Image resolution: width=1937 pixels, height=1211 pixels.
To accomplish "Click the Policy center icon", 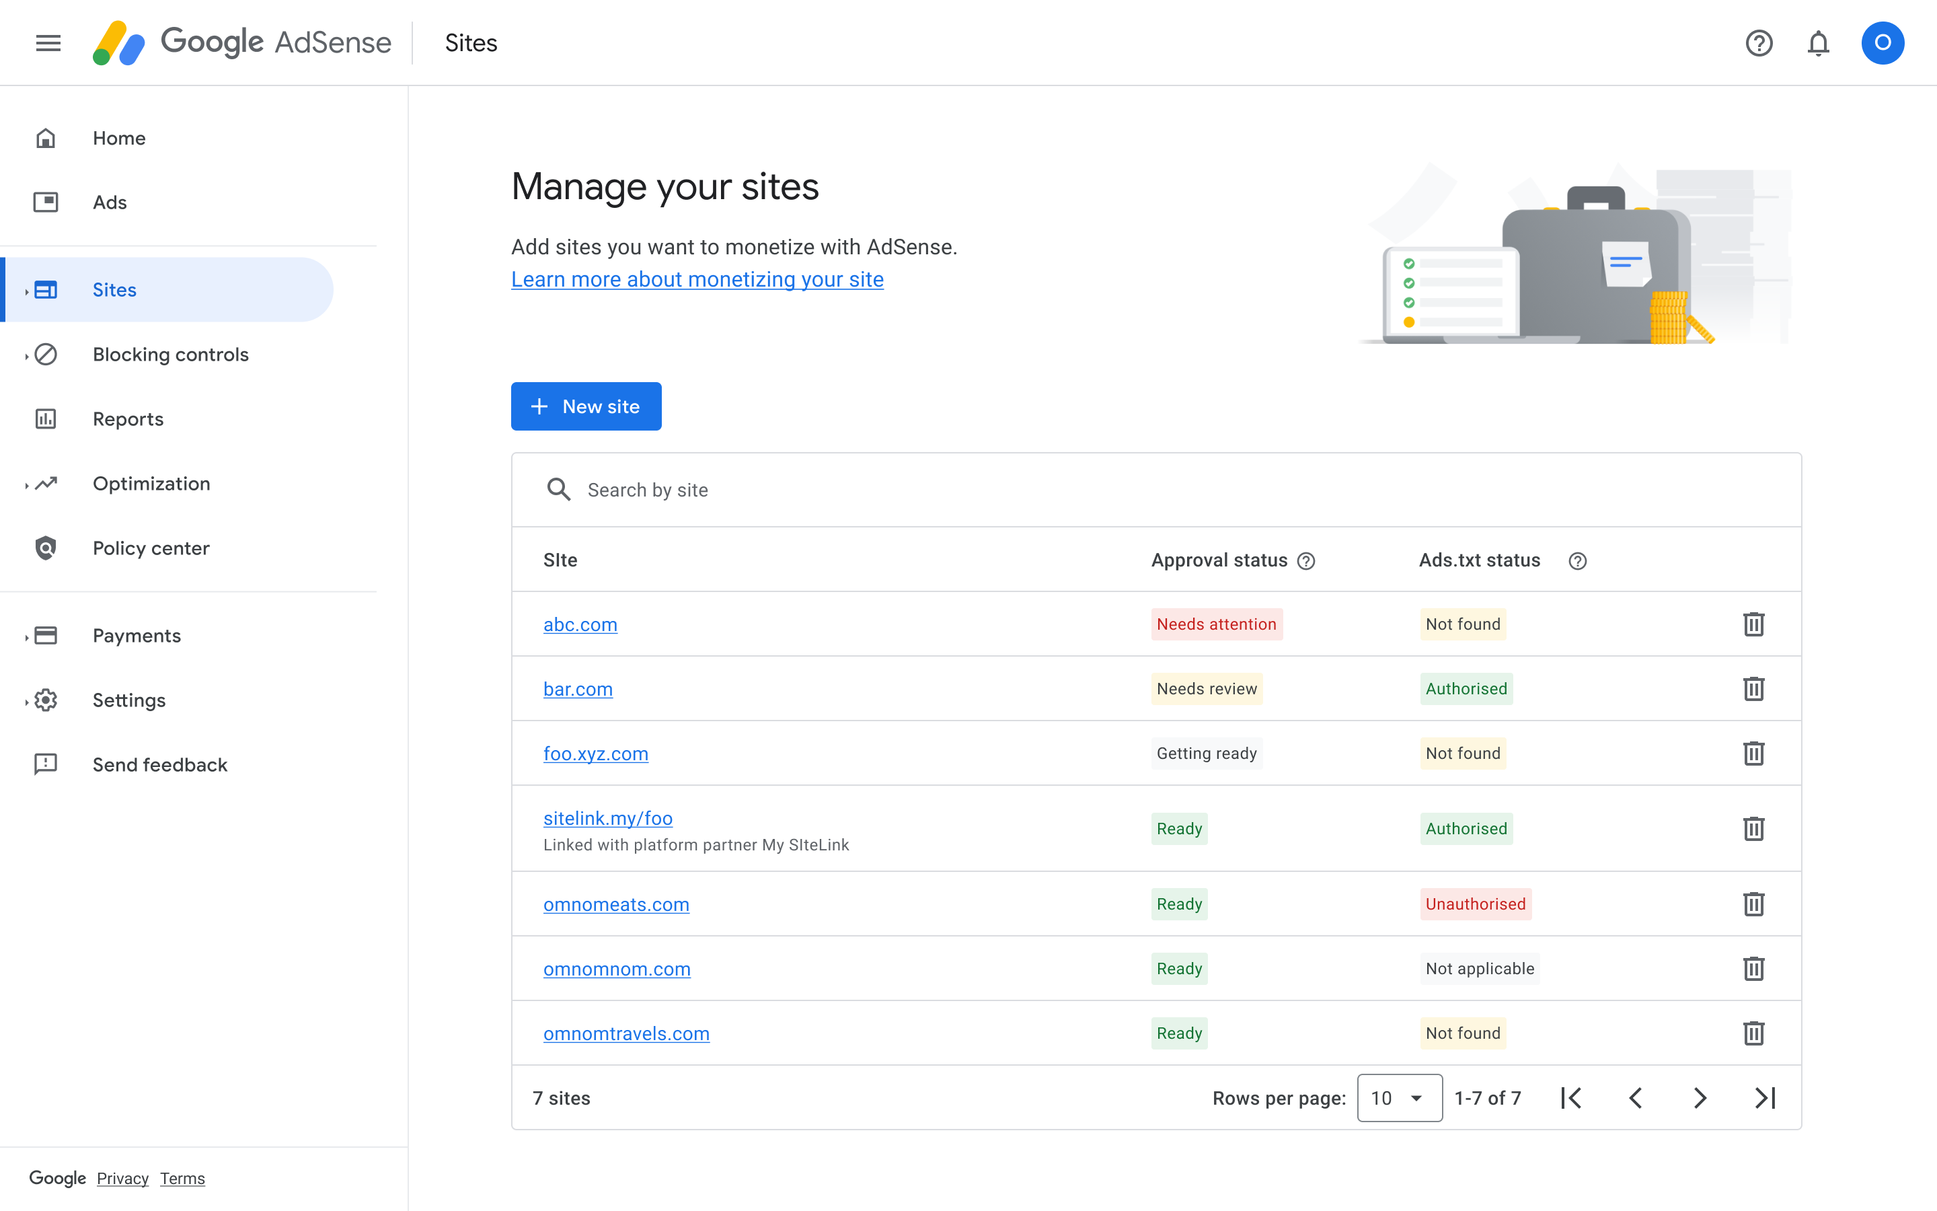I will pos(44,547).
